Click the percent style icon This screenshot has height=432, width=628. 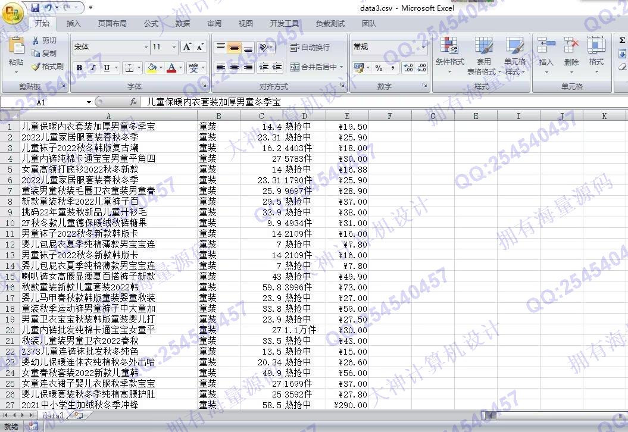pos(379,68)
